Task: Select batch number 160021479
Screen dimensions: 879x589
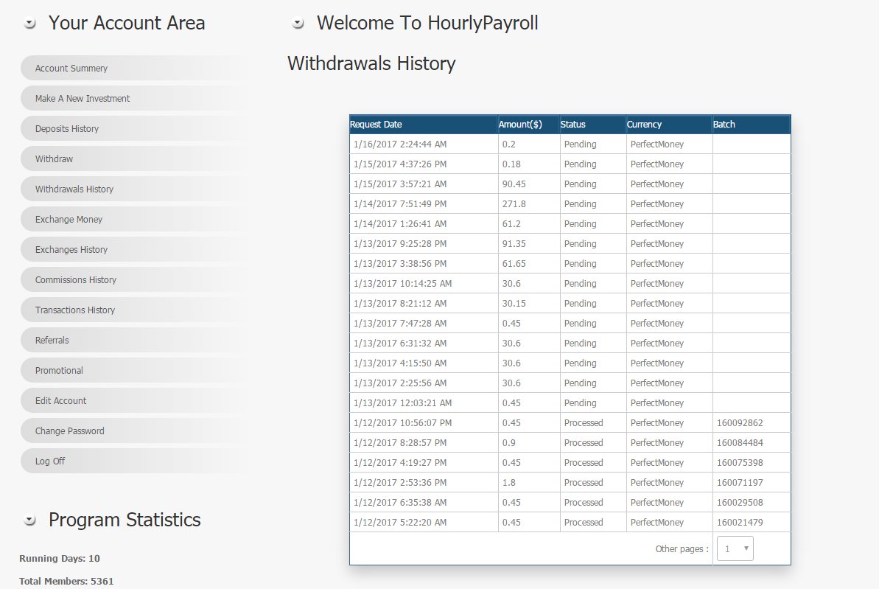Action: point(740,522)
